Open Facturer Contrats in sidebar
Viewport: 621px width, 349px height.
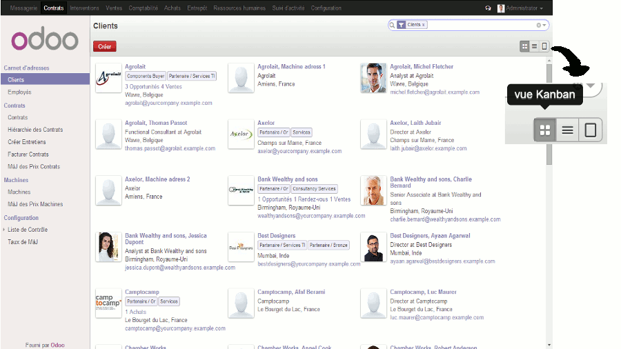click(28, 154)
